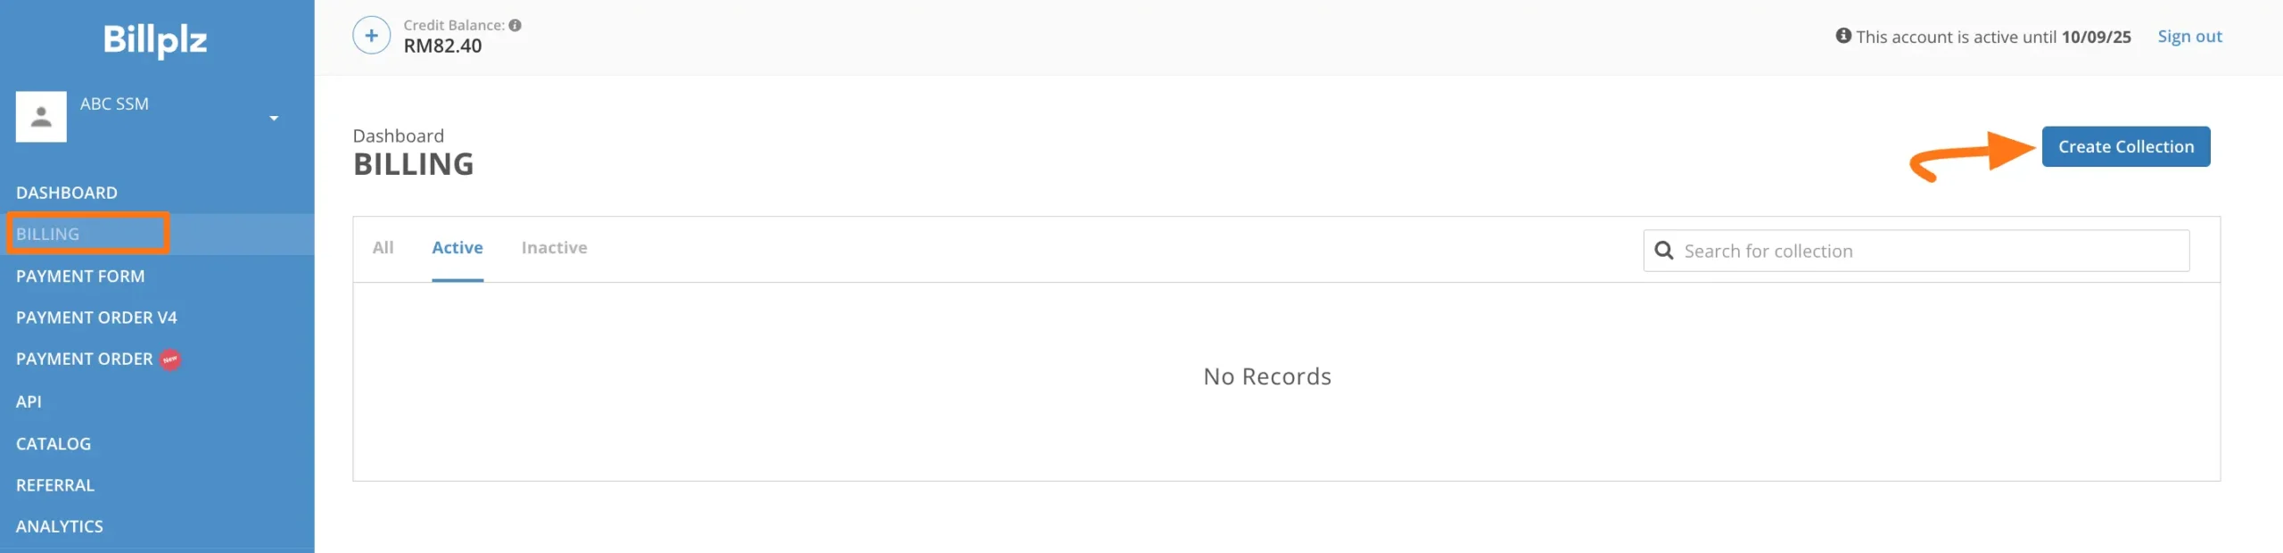2283x553 pixels.
Task: Click the info icon beside Credit Balance
Action: (x=515, y=25)
